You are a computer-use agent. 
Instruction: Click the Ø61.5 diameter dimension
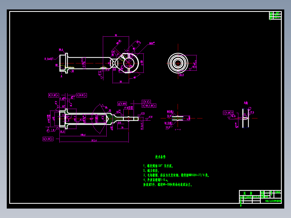pyautogui.click(x=75, y=118)
